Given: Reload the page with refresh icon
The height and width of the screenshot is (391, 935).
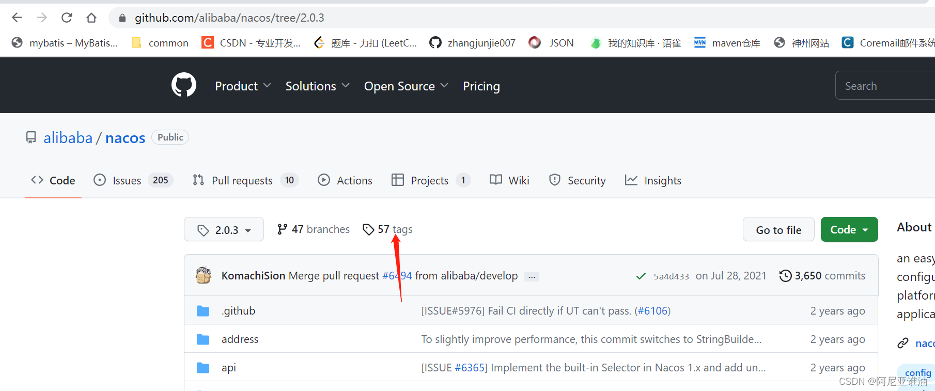Looking at the screenshot, I should coord(67,18).
